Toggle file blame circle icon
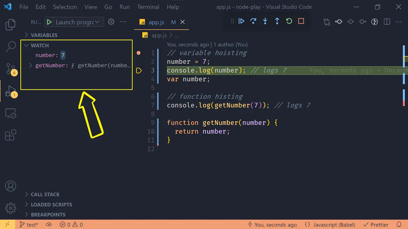408x229 pixels. [x=351, y=22]
